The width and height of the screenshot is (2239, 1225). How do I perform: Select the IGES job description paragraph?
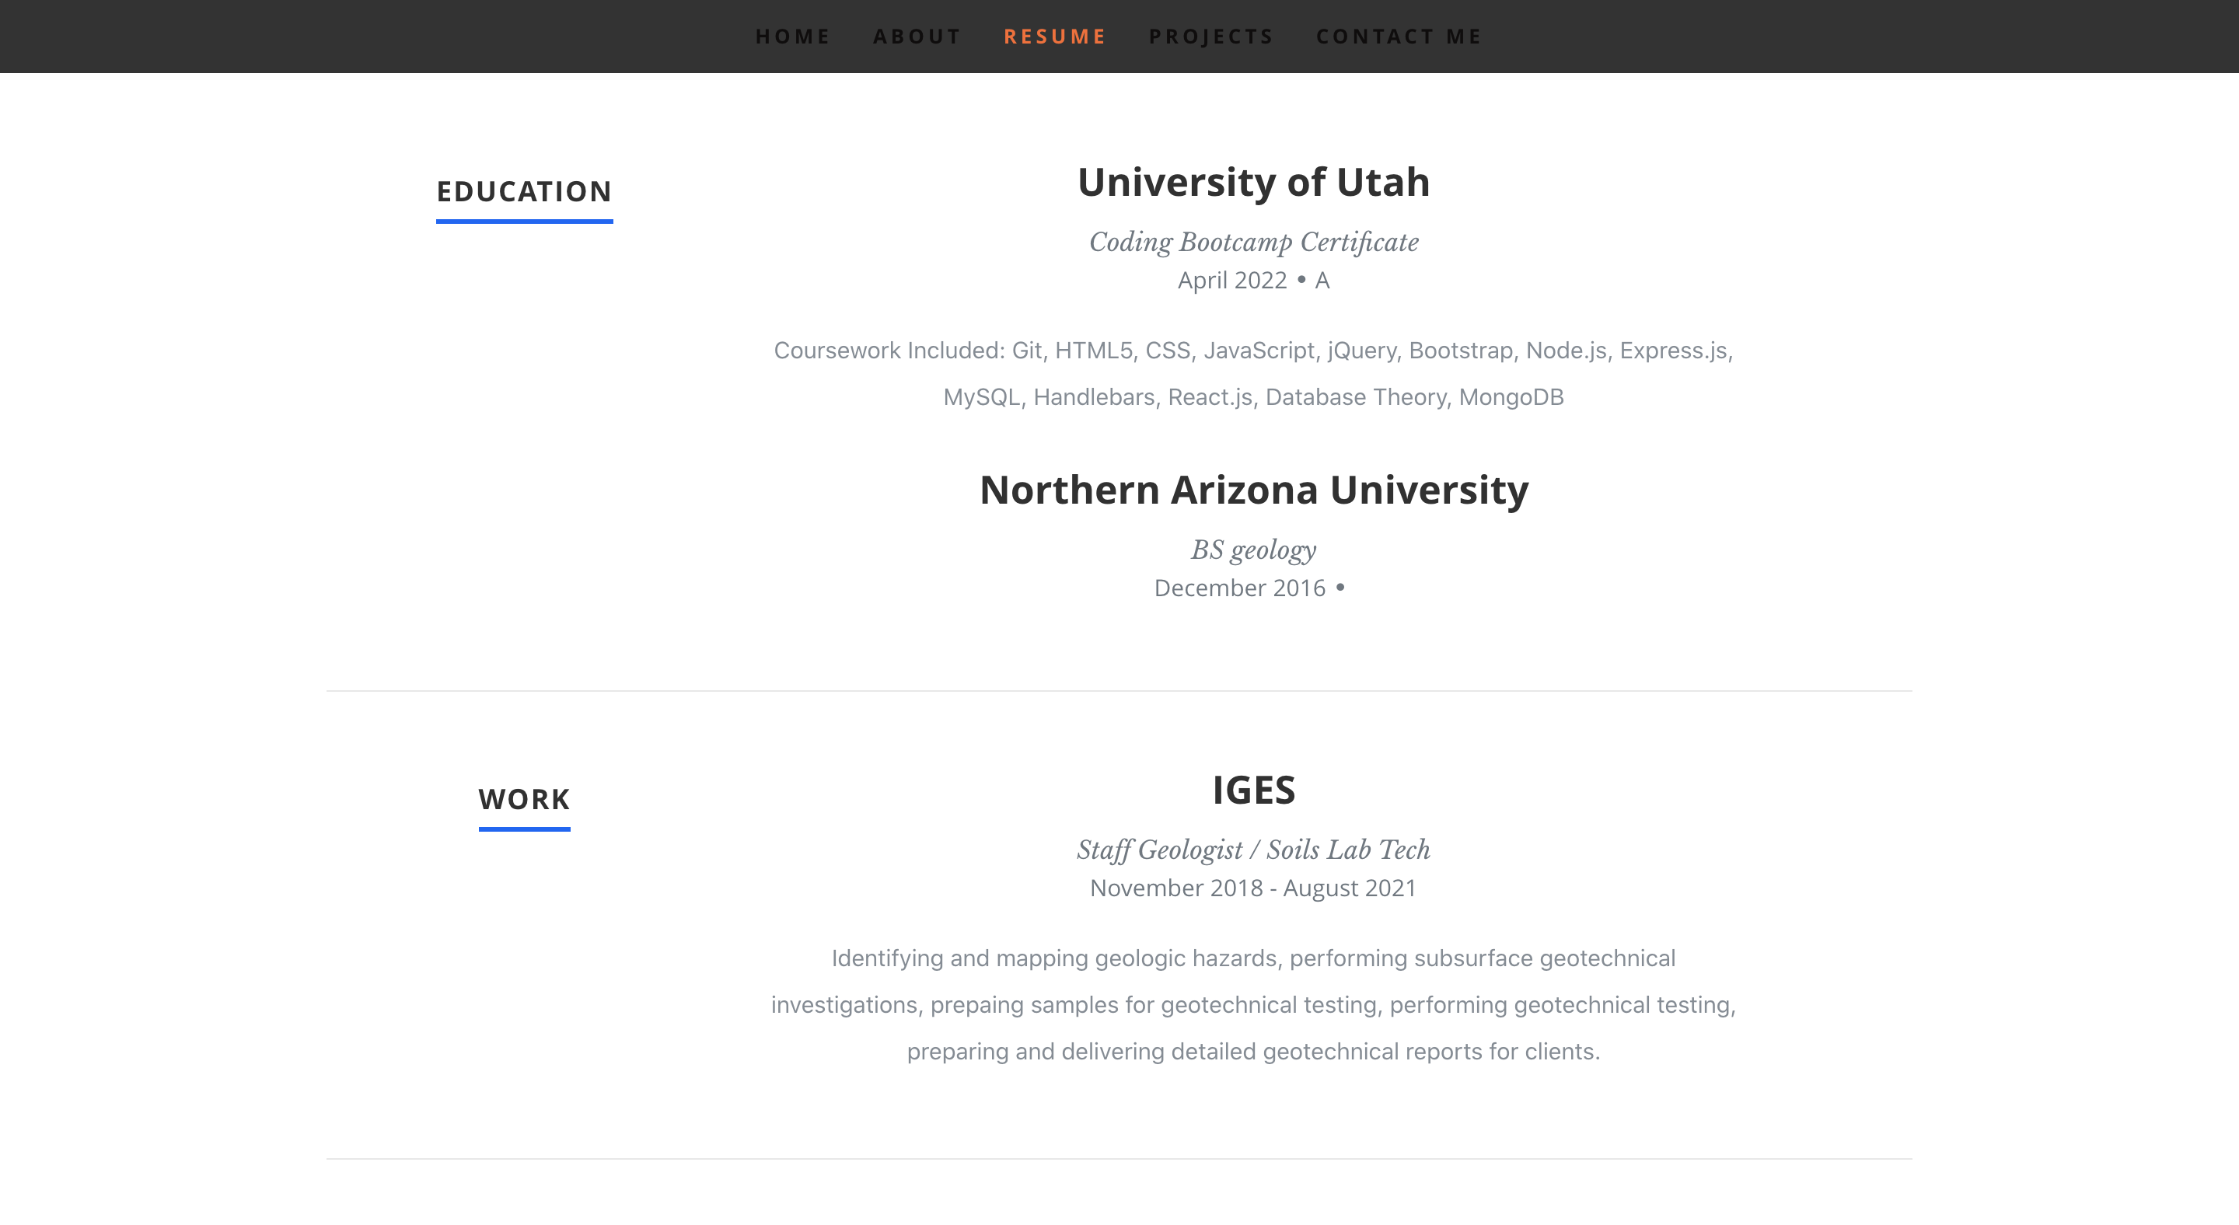[1253, 1004]
